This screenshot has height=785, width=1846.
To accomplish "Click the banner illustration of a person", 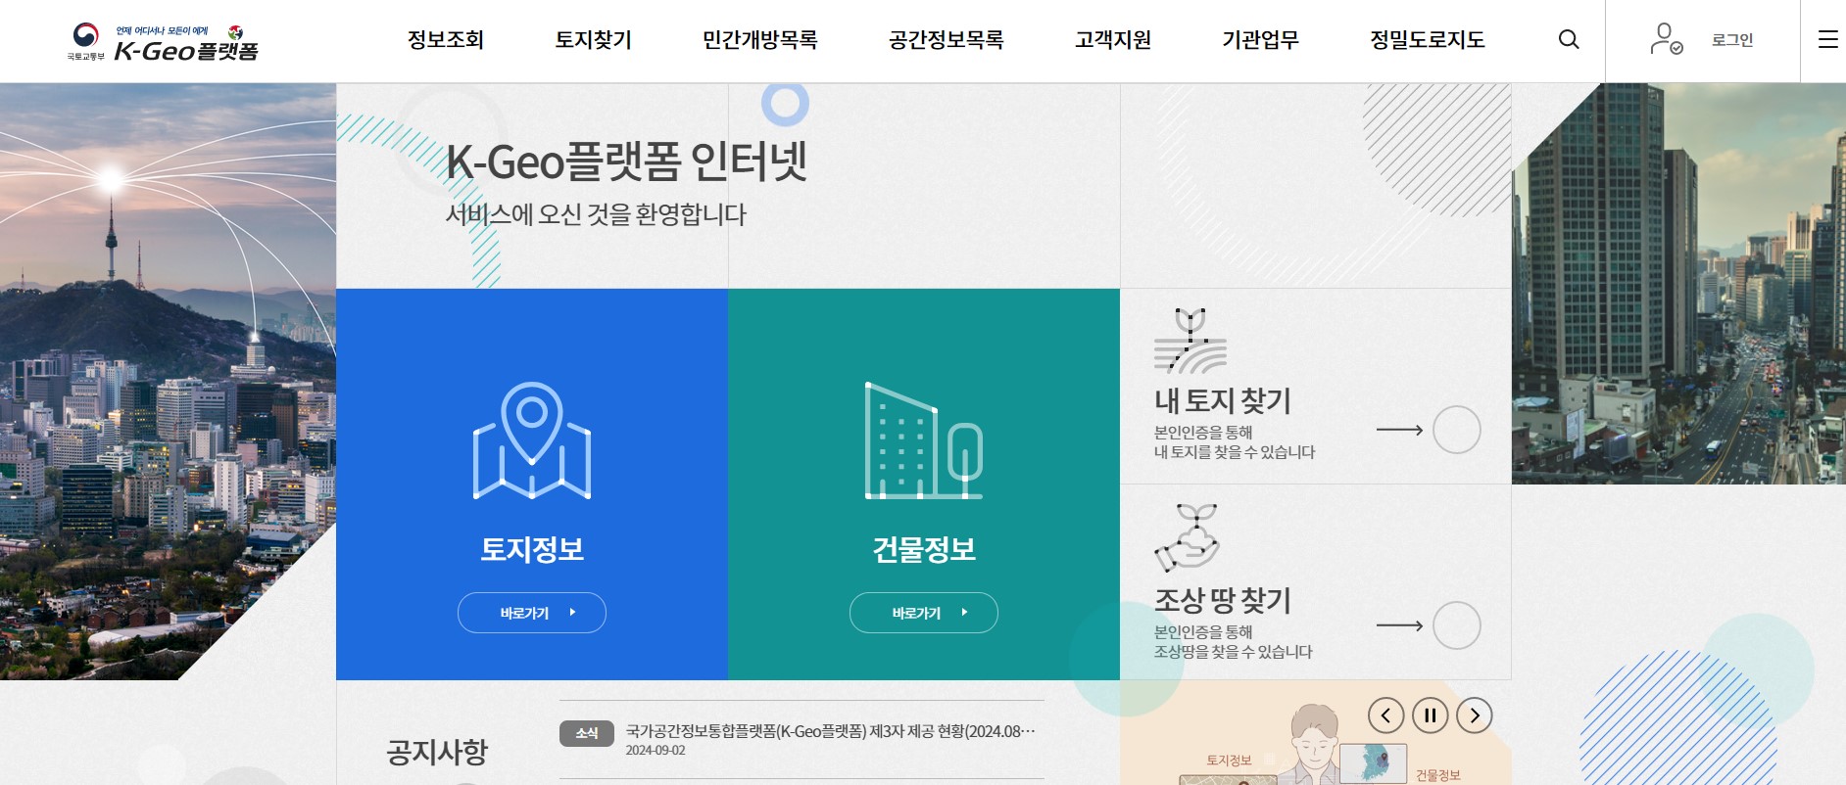I will pos(1313,746).
